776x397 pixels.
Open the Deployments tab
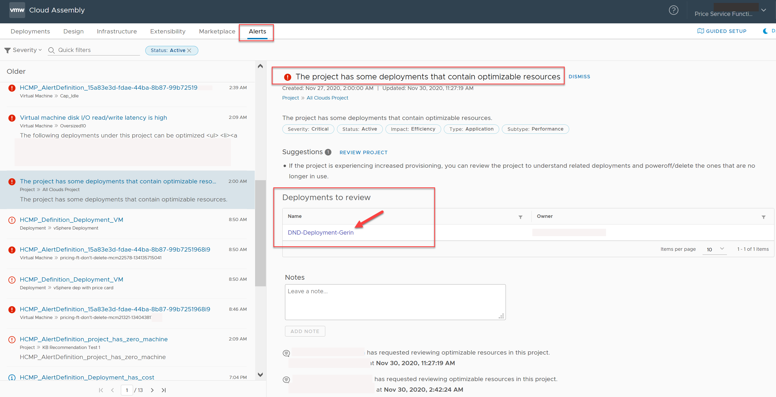30,31
